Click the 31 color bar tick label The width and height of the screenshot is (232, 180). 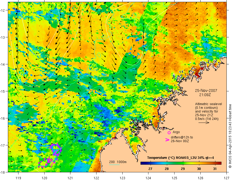215,169
